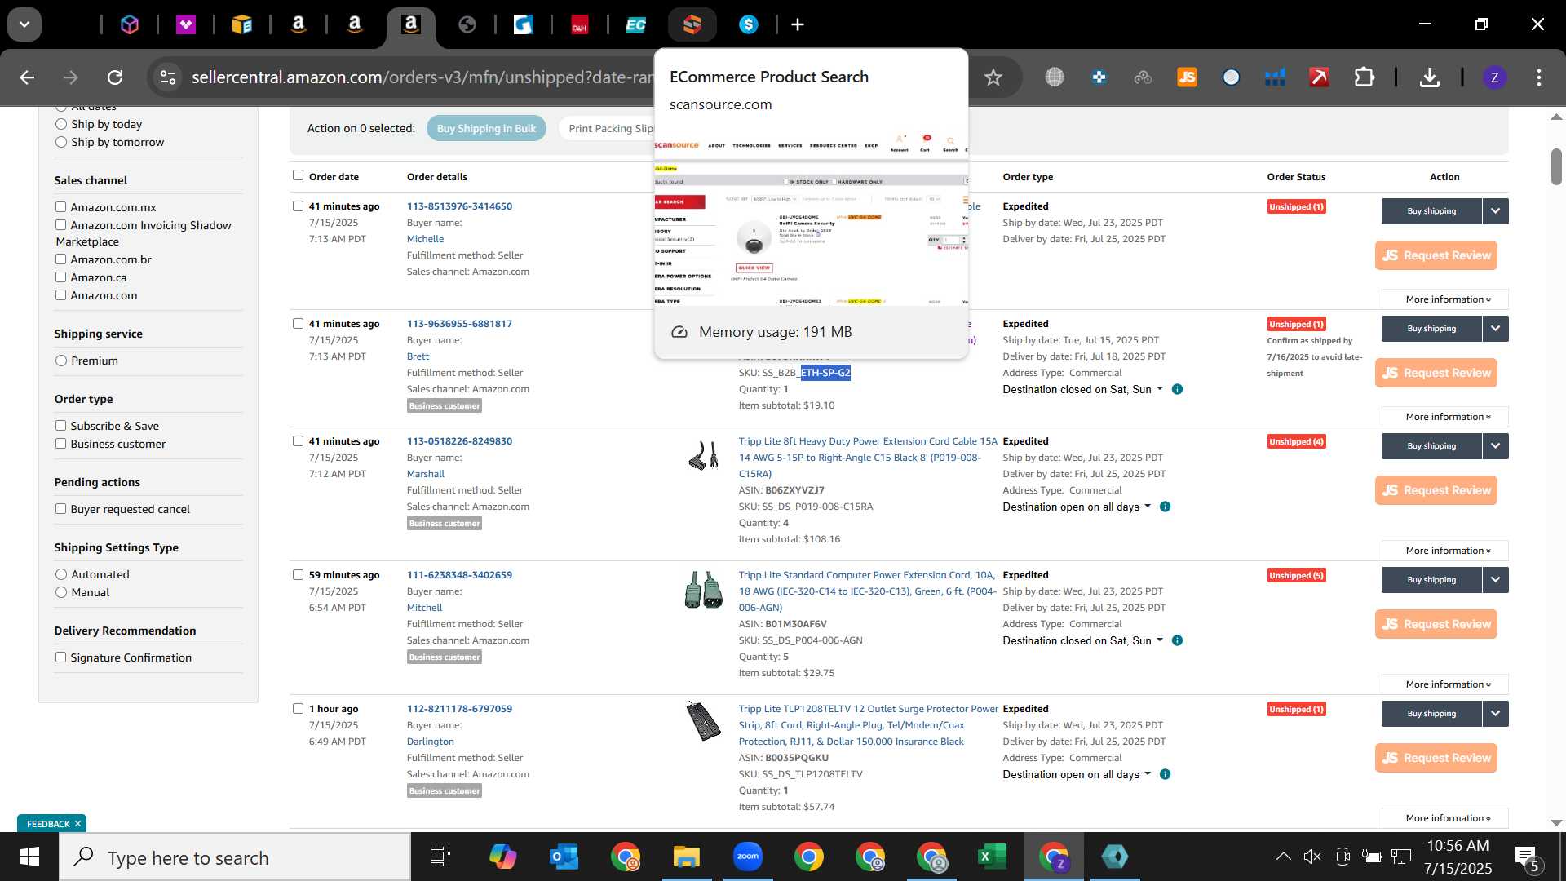Expand the Buy shipping arrow for Marshall's order

tap(1495, 446)
